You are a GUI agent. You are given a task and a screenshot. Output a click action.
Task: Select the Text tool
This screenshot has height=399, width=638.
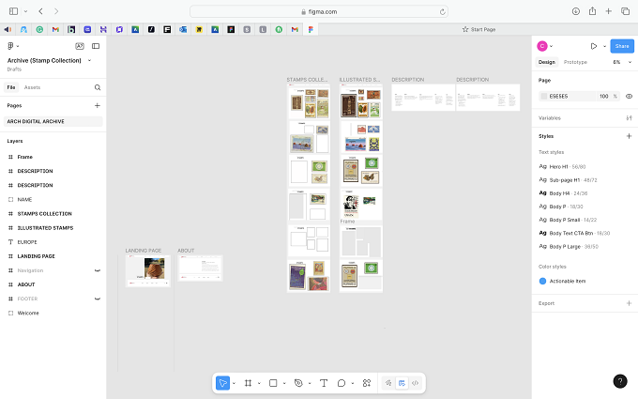(324, 383)
